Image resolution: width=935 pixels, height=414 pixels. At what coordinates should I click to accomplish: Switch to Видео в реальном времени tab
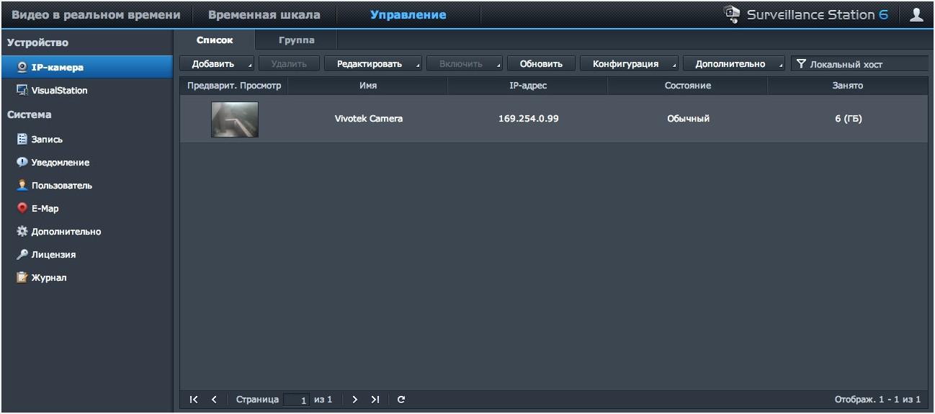[x=97, y=14]
